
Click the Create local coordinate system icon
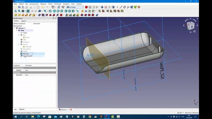[128, 7]
